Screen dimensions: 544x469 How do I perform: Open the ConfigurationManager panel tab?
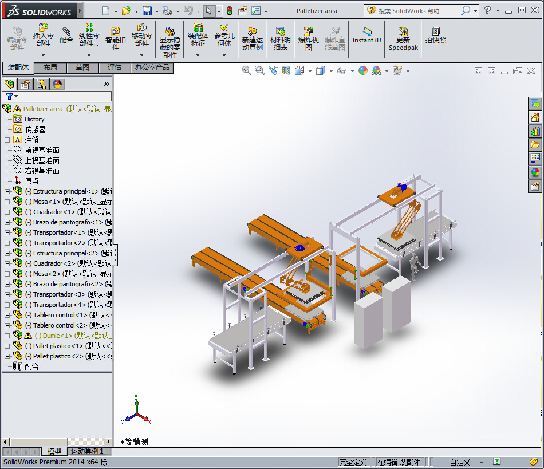[x=41, y=84]
